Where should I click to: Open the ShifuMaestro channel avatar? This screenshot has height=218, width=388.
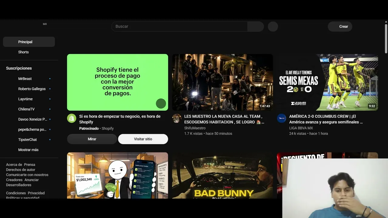coord(177,118)
